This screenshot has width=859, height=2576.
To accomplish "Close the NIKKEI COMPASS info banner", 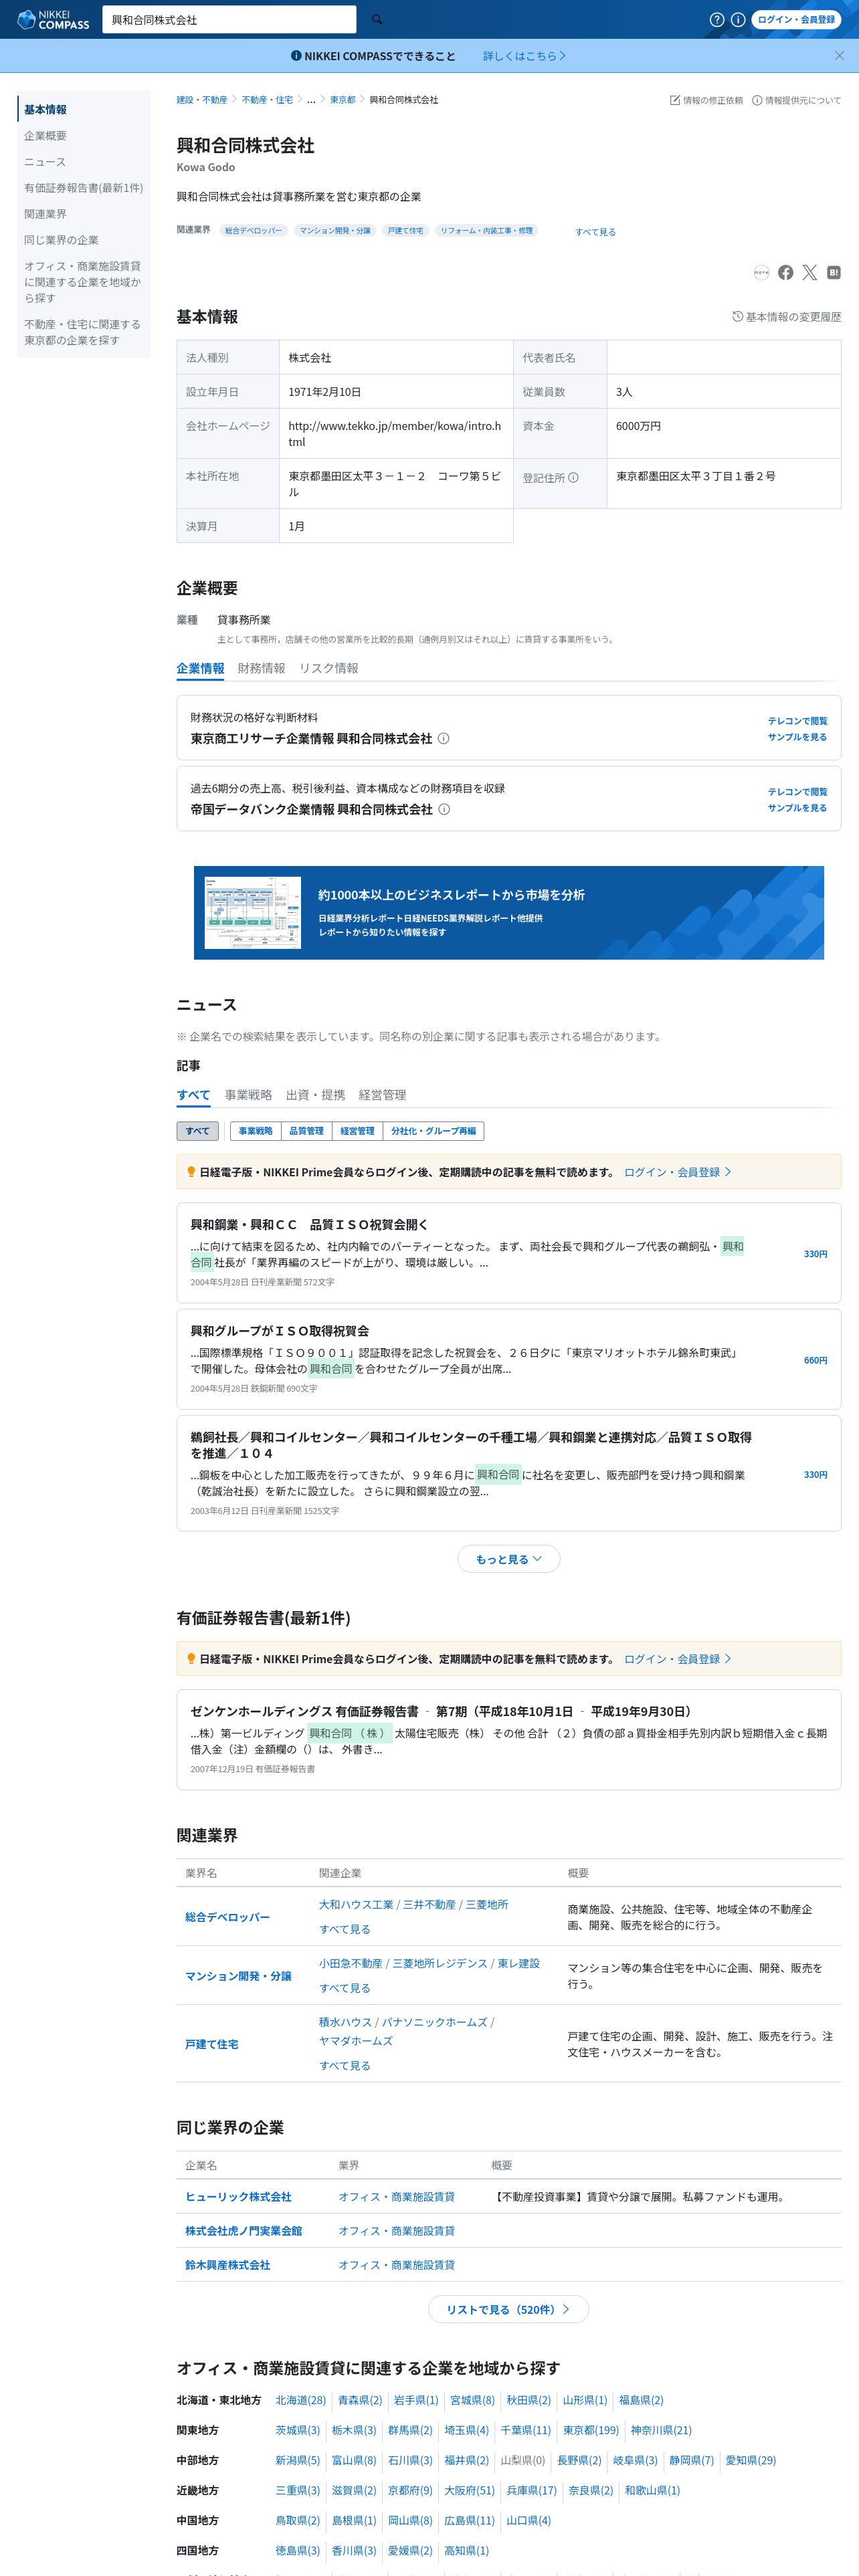I will [839, 56].
